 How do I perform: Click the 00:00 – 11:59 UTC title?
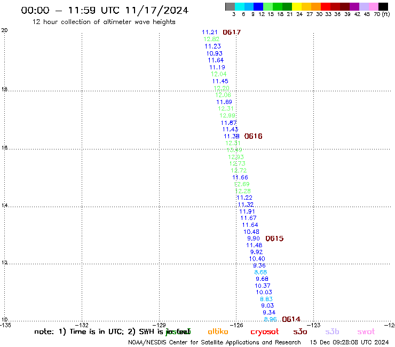105,10
